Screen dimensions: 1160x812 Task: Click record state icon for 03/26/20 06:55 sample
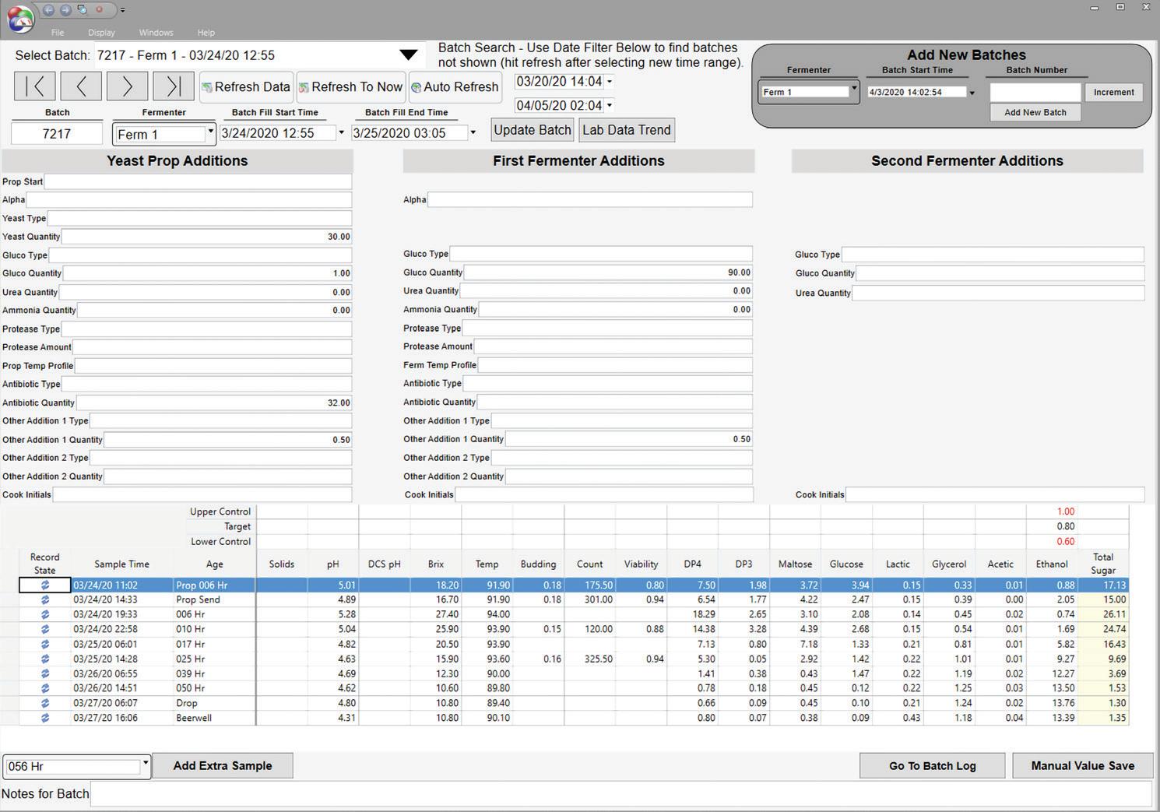[x=45, y=674]
